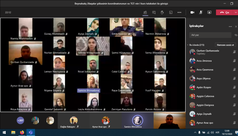
Task: Click mic icon next to Arzu Əmirova
Action: coord(235,61)
